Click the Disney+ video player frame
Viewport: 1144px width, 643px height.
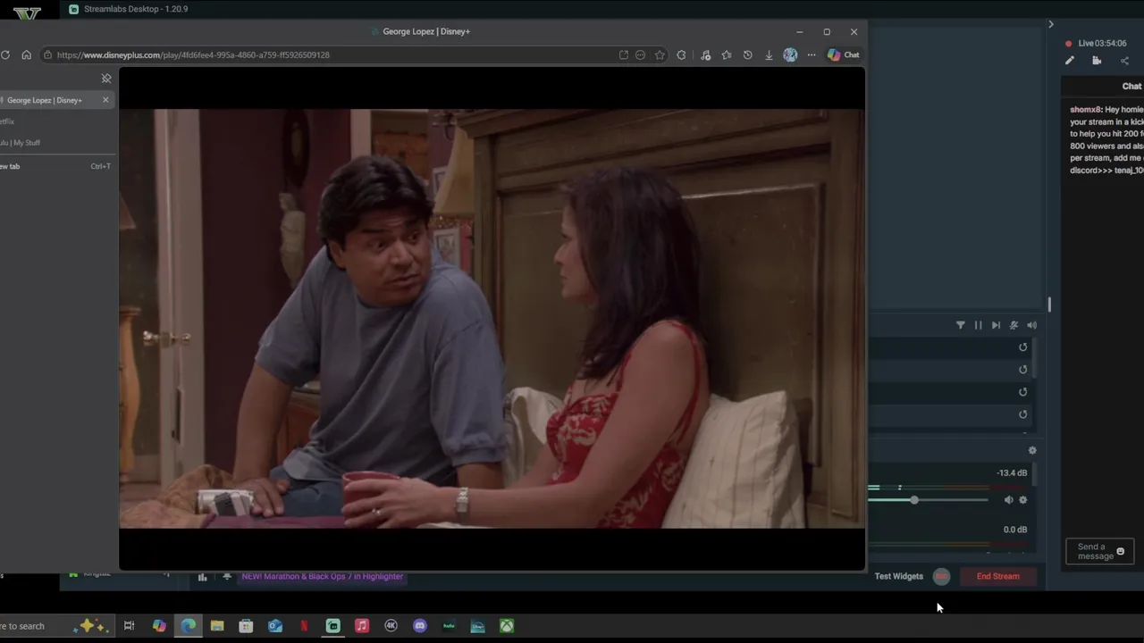click(492, 319)
